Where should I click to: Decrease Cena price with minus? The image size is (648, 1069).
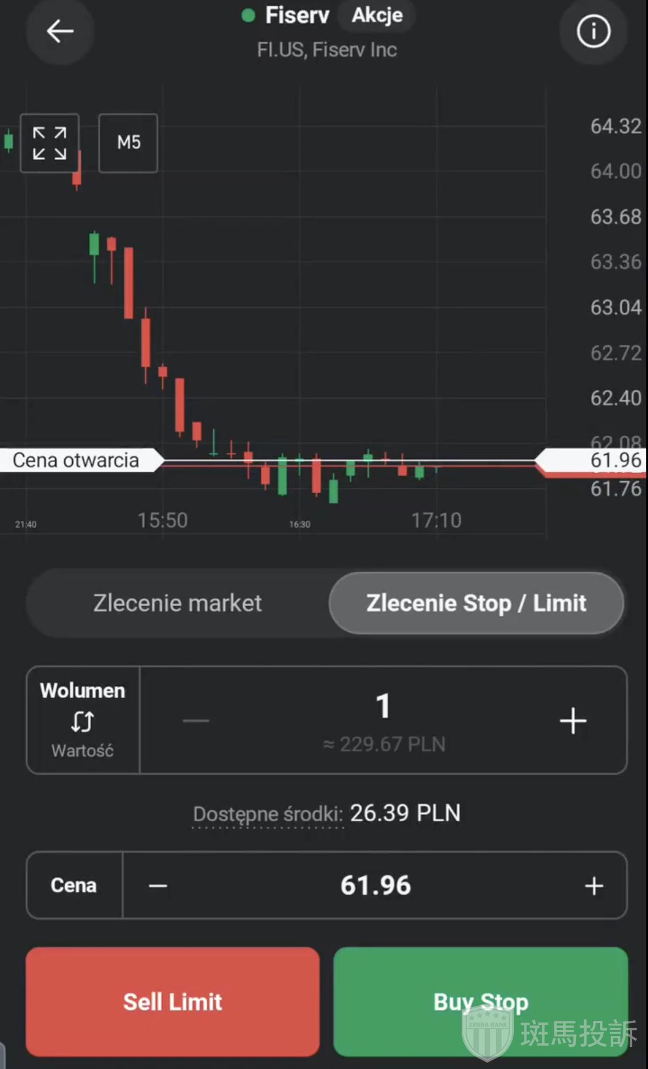tap(158, 886)
